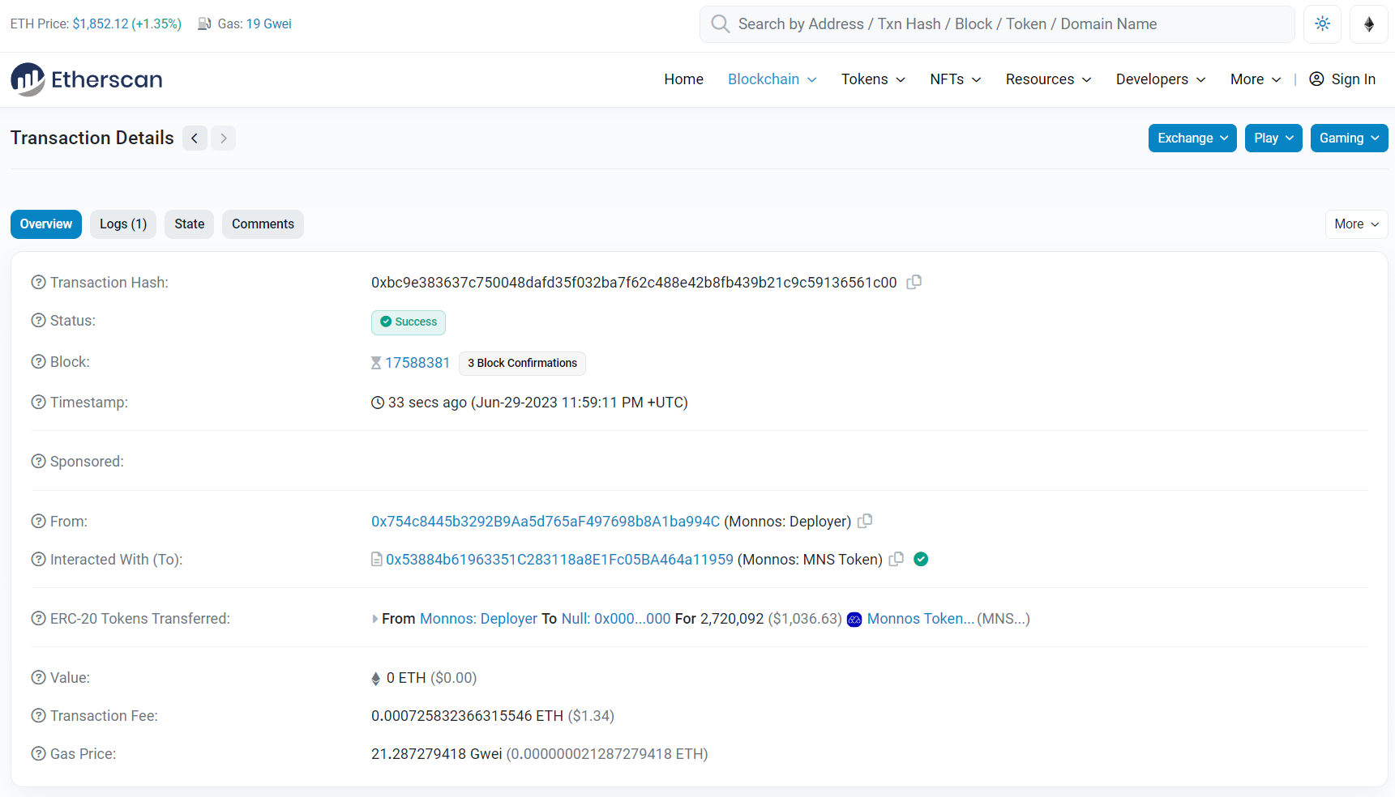Click help icon next to Sponsored
1395x797 pixels.
pyautogui.click(x=38, y=461)
